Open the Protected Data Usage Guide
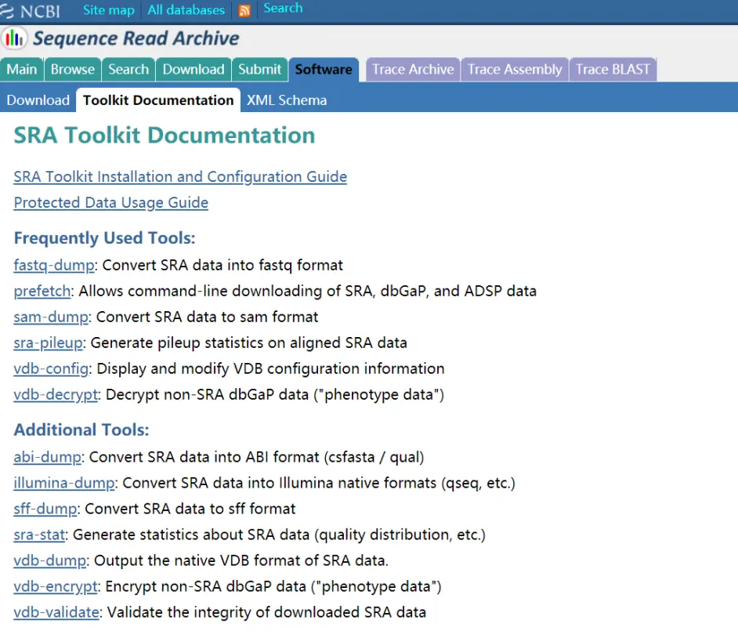This screenshot has width=738, height=631. coord(111,203)
